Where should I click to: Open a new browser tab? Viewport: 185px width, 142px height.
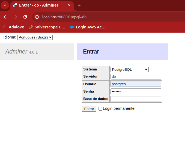(79, 5)
